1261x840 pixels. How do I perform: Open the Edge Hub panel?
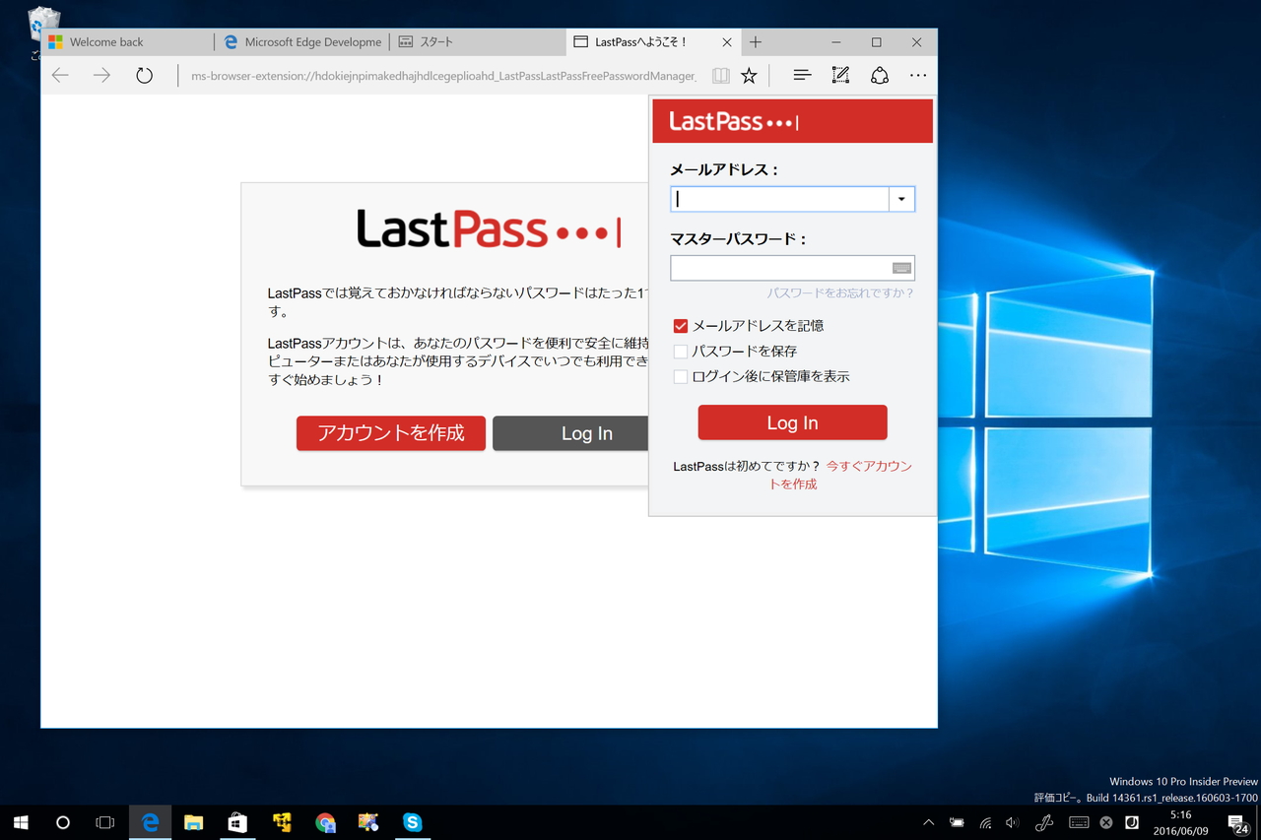(802, 75)
